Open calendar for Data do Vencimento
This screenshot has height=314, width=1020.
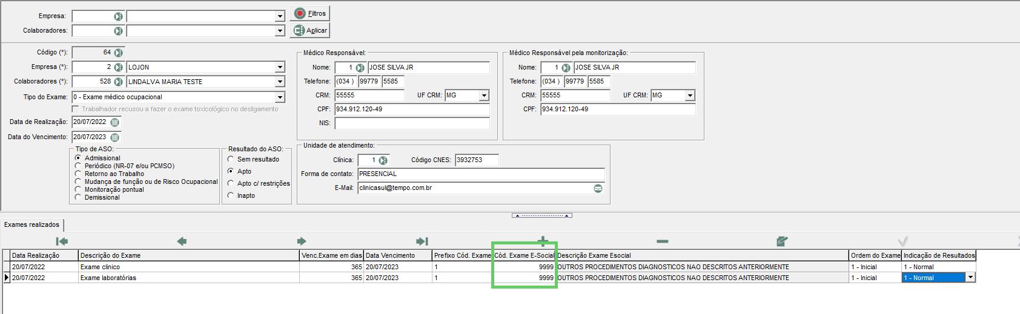click(114, 137)
